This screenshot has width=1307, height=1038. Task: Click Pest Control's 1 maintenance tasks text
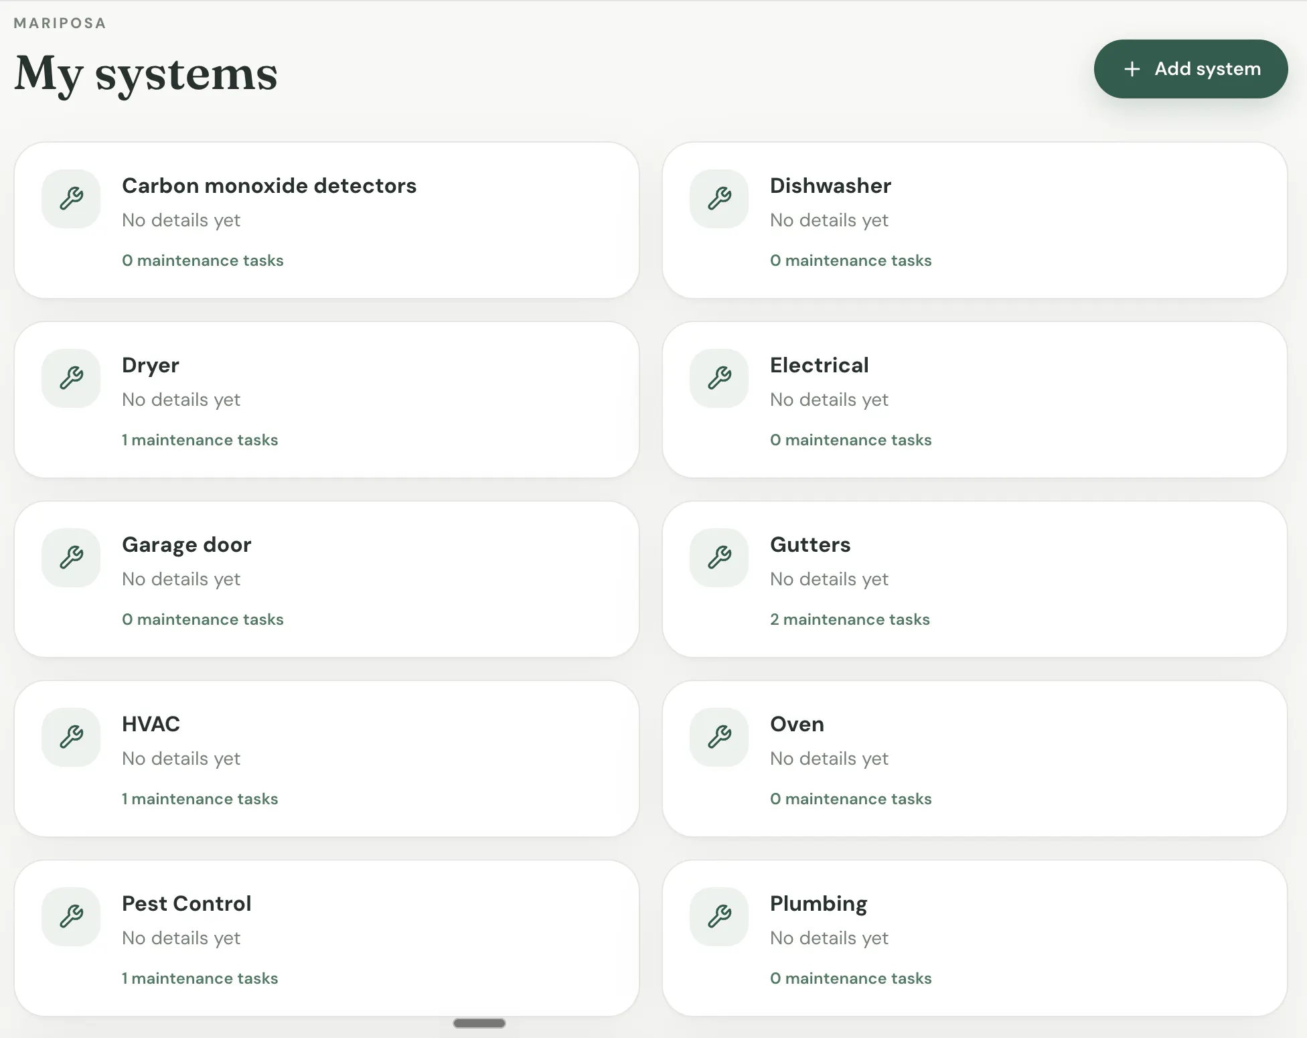click(200, 978)
